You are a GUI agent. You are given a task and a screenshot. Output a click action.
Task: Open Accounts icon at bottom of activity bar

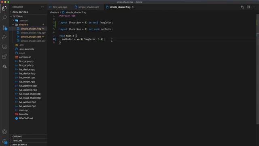[4, 132]
